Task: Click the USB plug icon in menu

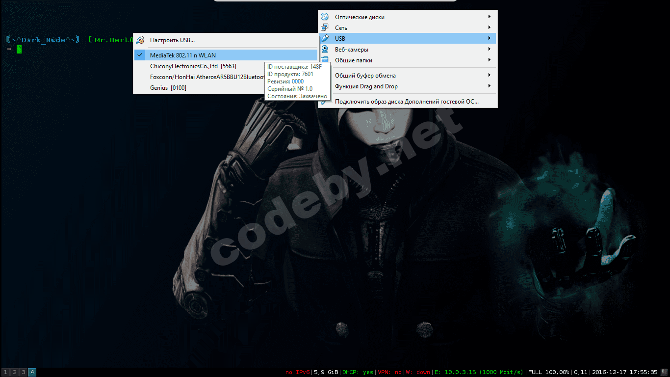Action: [325, 38]
